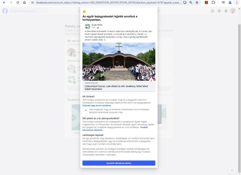Open the Facebook grid menu icon
Image resolution: width=241 pixels, height=175 pixels.
pyautogui.click(x=212, y=11)
